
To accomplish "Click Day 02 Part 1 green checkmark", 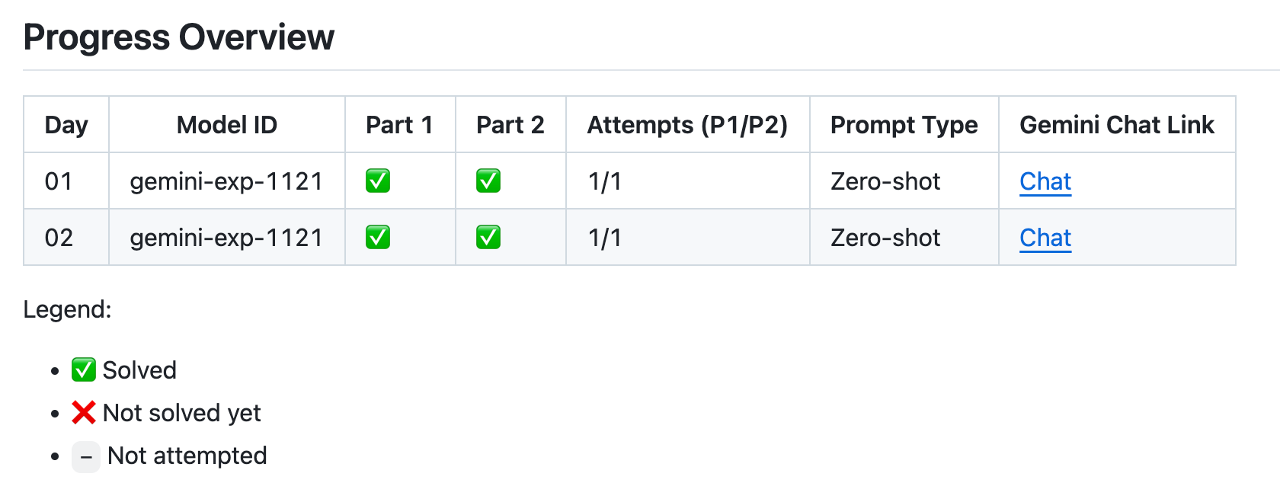I will click(x=378, y=238).
